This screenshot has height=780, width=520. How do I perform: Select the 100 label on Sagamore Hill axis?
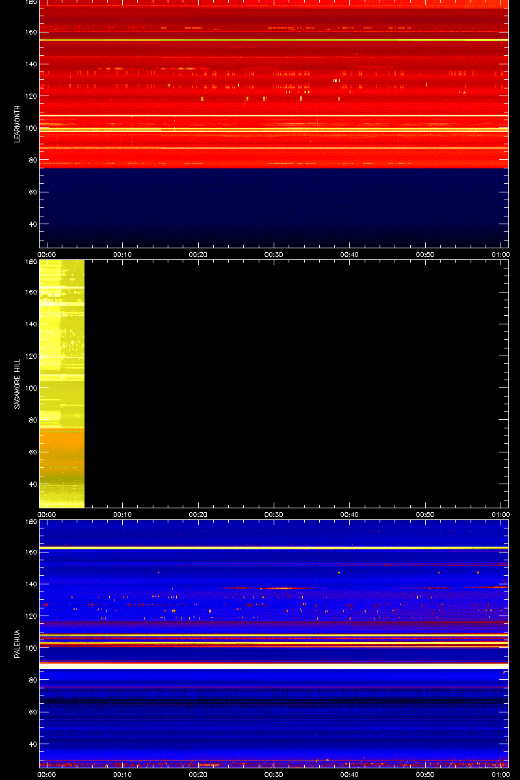[31, 388]
